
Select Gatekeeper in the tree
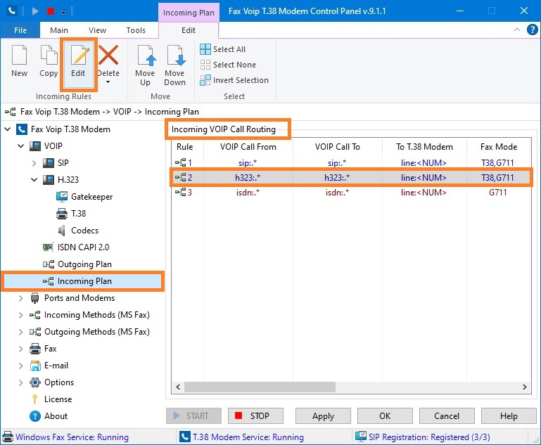tap(91, 197)
